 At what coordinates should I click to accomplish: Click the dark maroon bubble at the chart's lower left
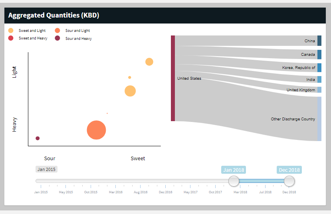click(x=38, y=138)
